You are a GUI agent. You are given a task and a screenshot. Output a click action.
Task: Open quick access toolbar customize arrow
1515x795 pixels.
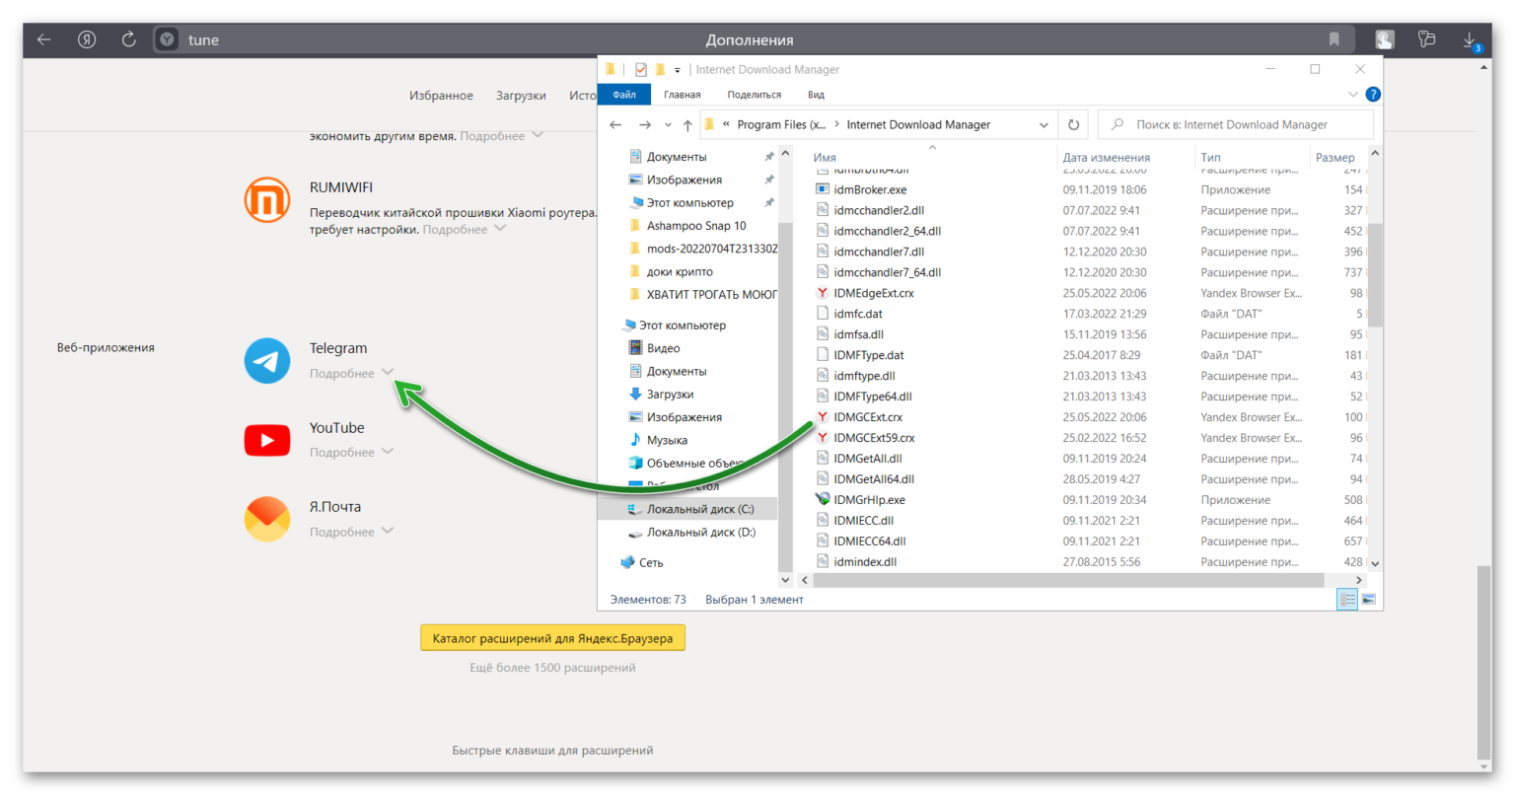(677, 70)
